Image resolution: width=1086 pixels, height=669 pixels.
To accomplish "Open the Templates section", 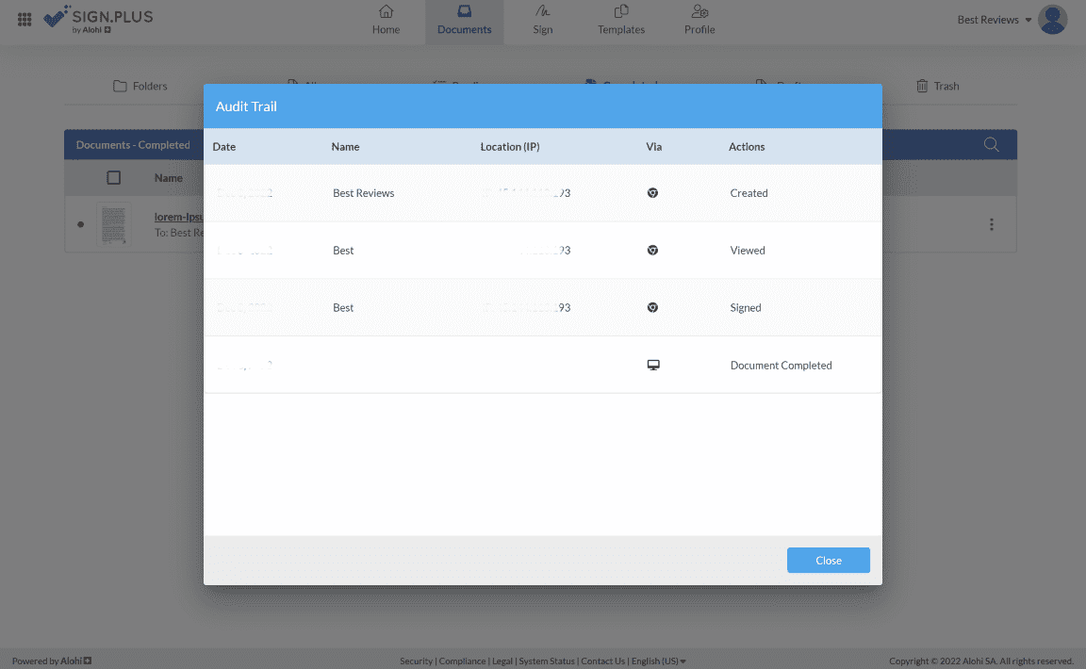I will [x=621, y=21].
